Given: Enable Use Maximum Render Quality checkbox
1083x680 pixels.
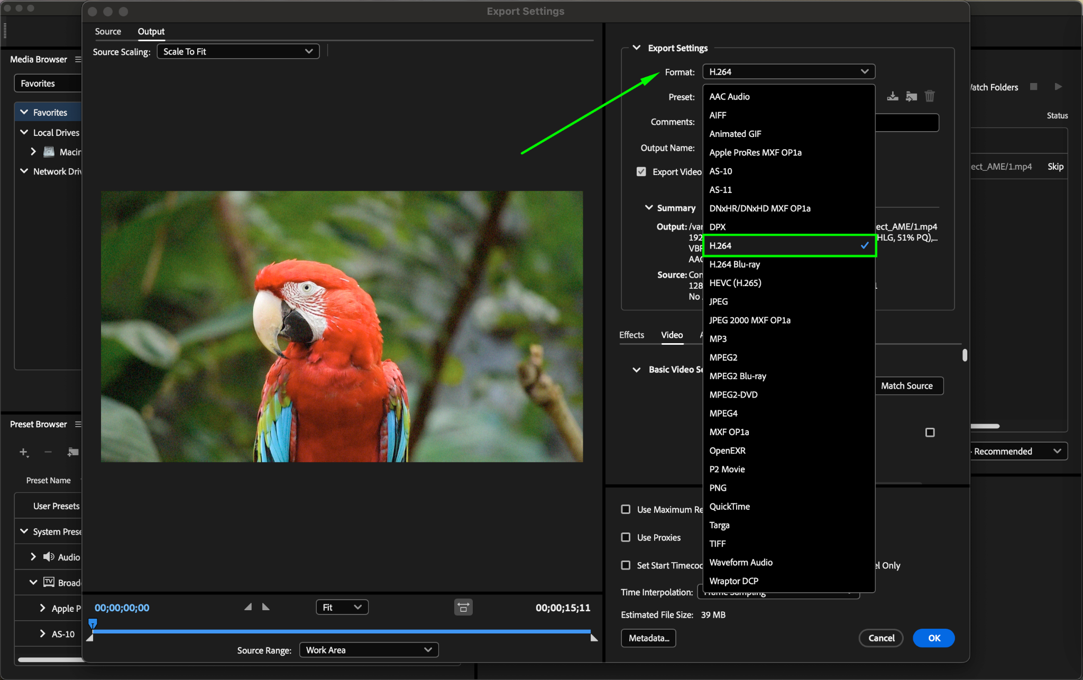Looking at the screenshot, I should coord(626,509).
